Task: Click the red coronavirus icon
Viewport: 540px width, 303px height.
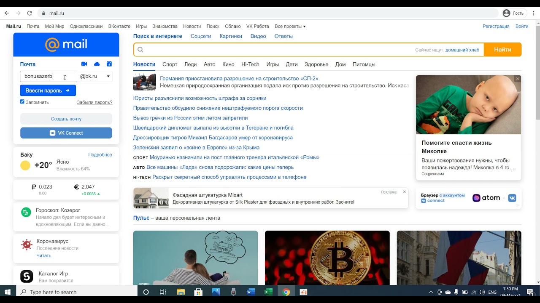Action: (27, 244)
